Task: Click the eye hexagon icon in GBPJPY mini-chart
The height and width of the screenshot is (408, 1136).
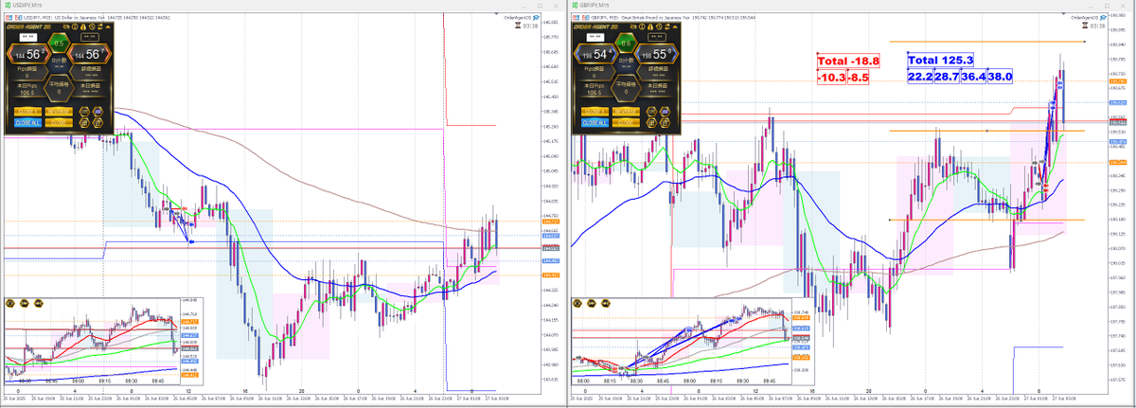Action: tap(577, 303)
